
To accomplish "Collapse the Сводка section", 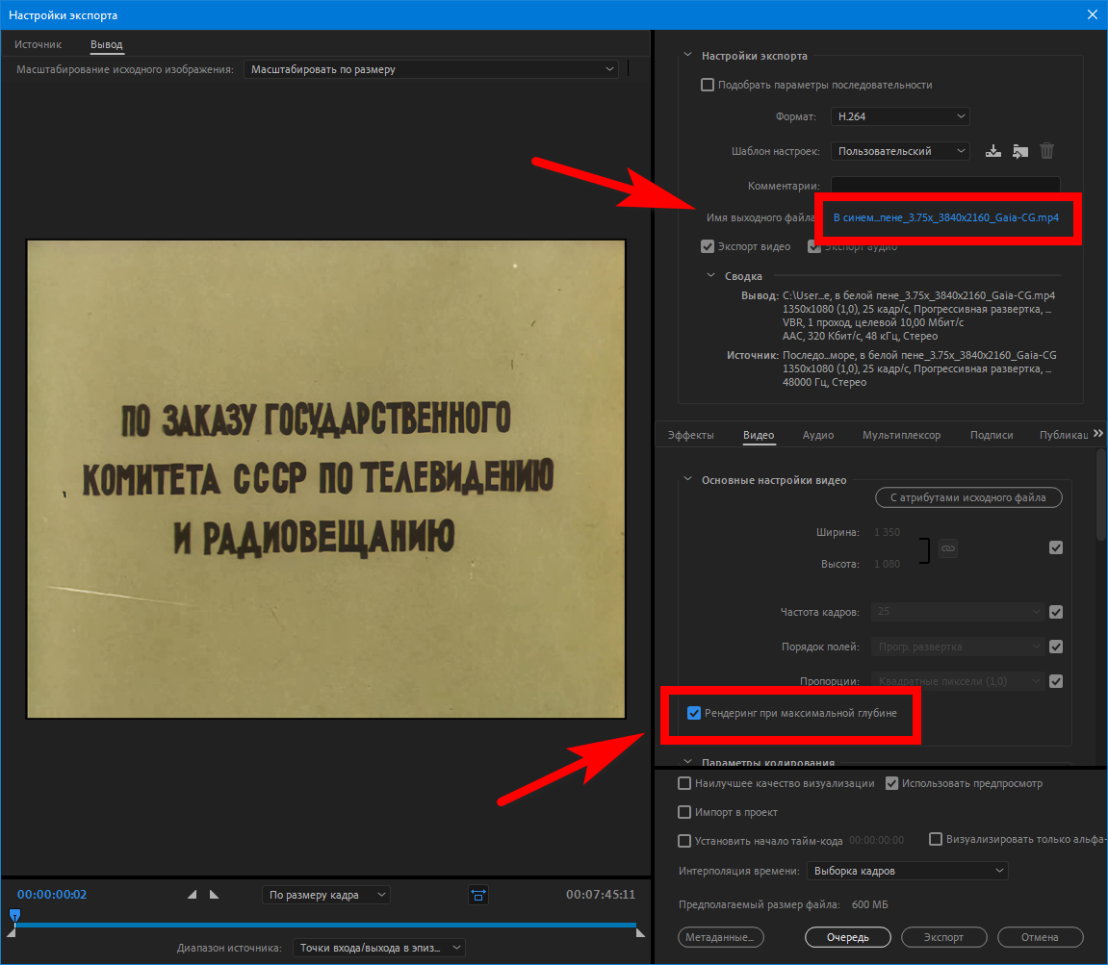I will click(x=711, y=276).
